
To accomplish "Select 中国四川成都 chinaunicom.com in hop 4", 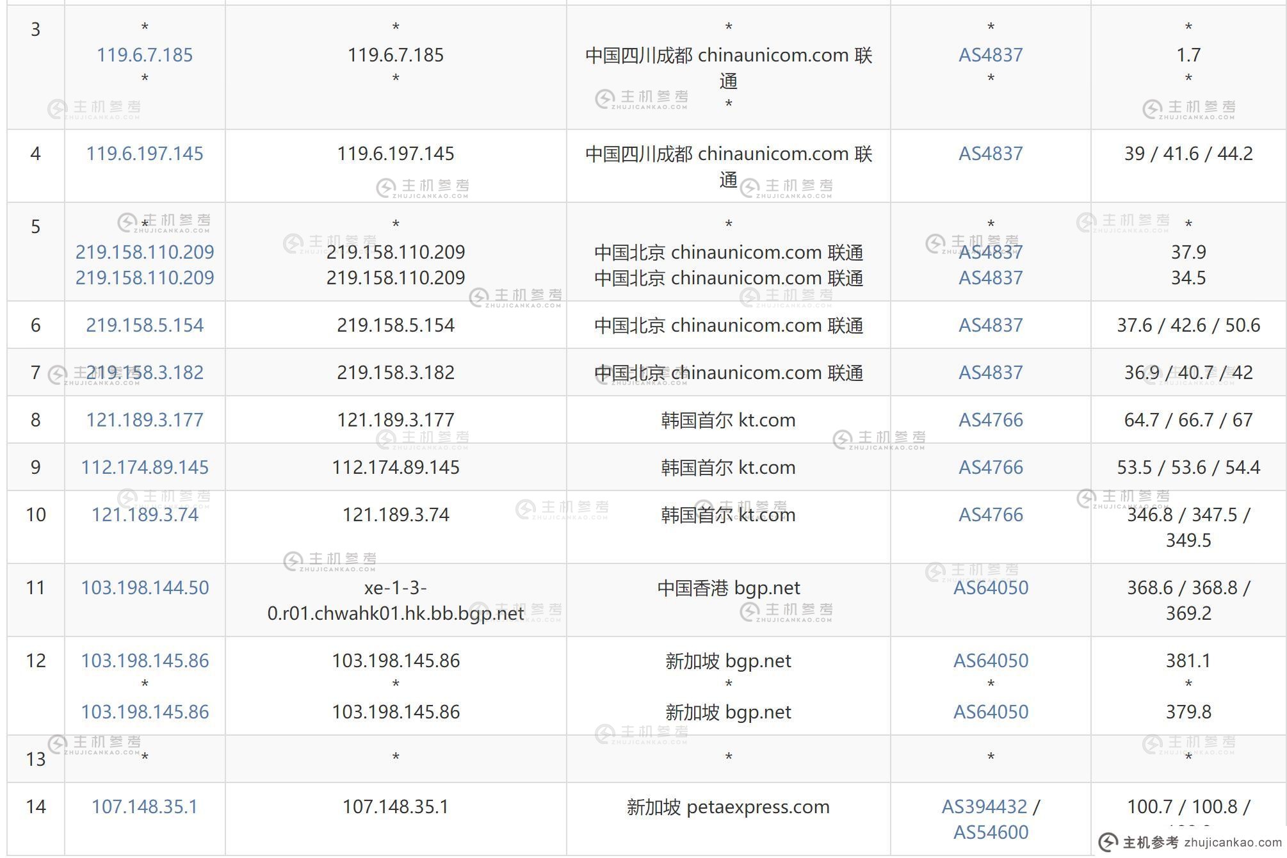I will (717, 154).
